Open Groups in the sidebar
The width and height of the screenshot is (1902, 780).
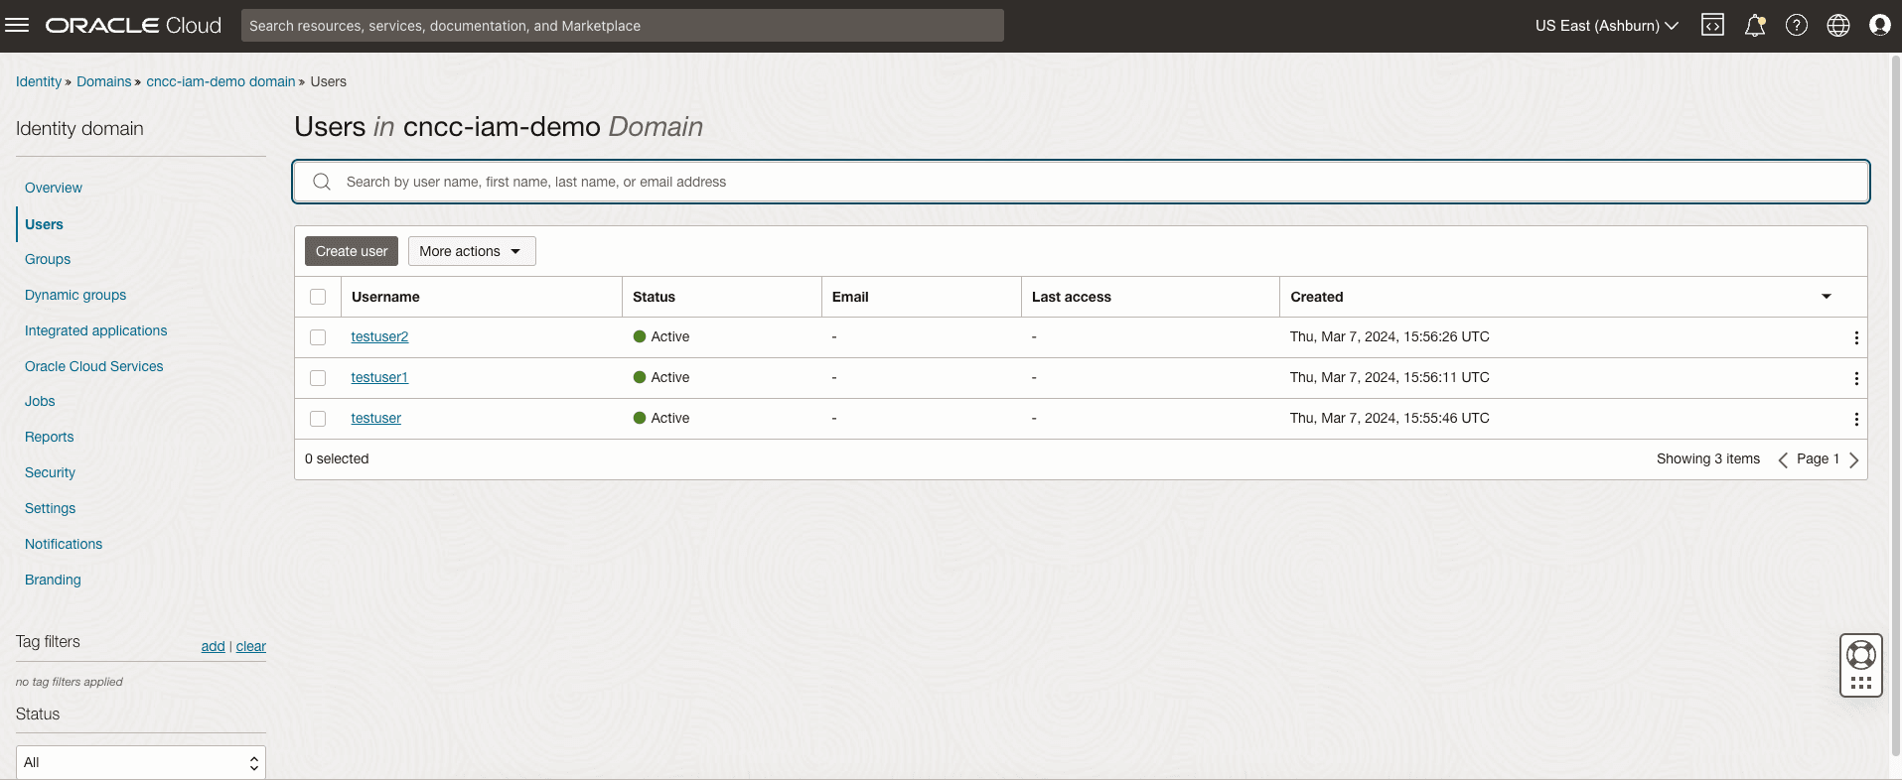(x=48, y=259)
